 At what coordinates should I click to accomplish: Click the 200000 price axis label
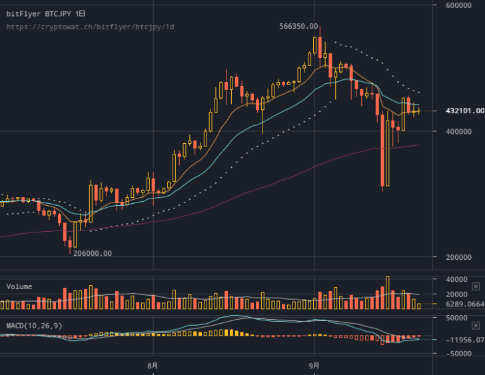[x=458, y=257]
